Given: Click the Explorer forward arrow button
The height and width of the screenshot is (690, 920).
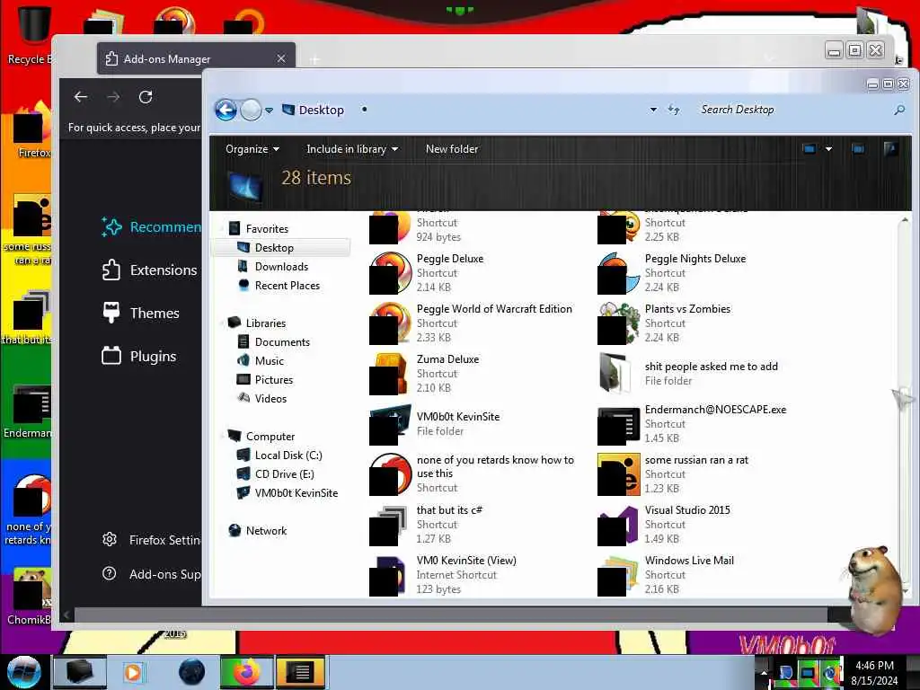Looking at the screenshot, I should [x=252, y=110].
